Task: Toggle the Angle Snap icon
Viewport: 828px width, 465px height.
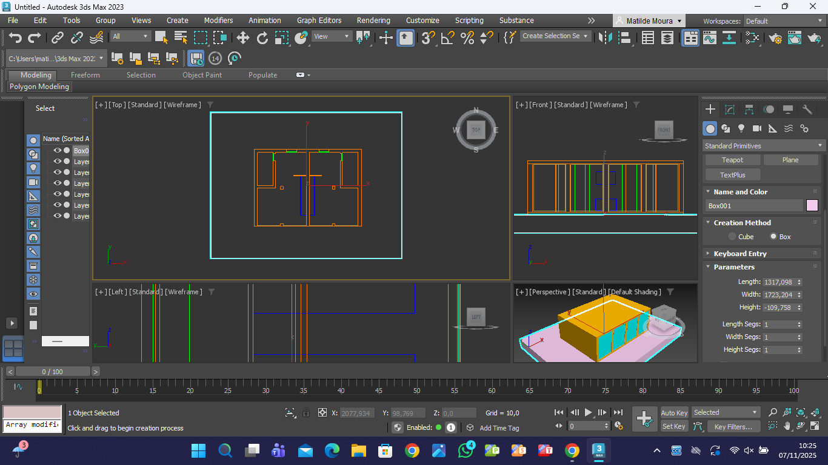Action: click(x=447, y=38)
